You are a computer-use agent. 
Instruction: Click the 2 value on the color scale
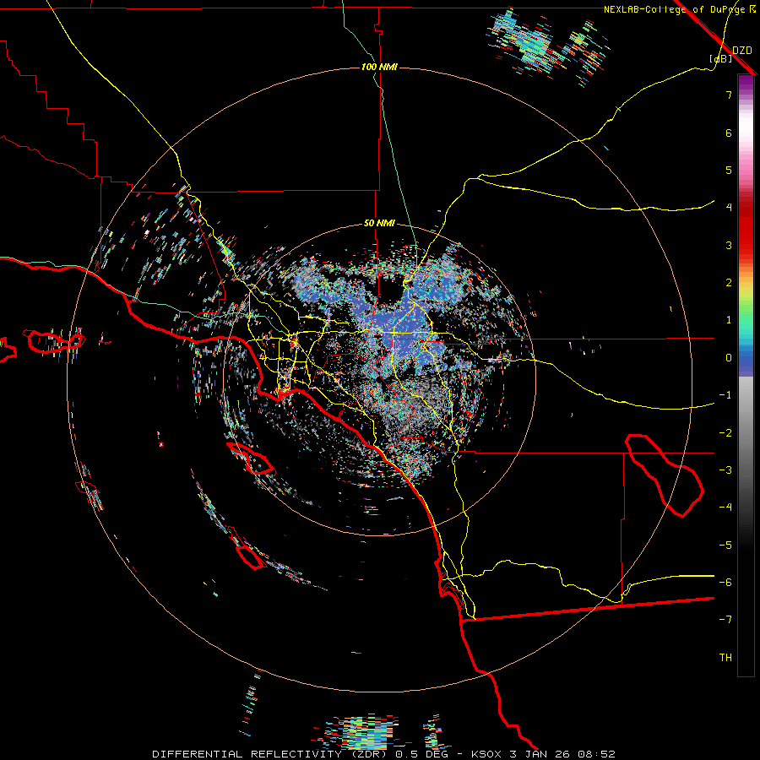click(729, 283)
